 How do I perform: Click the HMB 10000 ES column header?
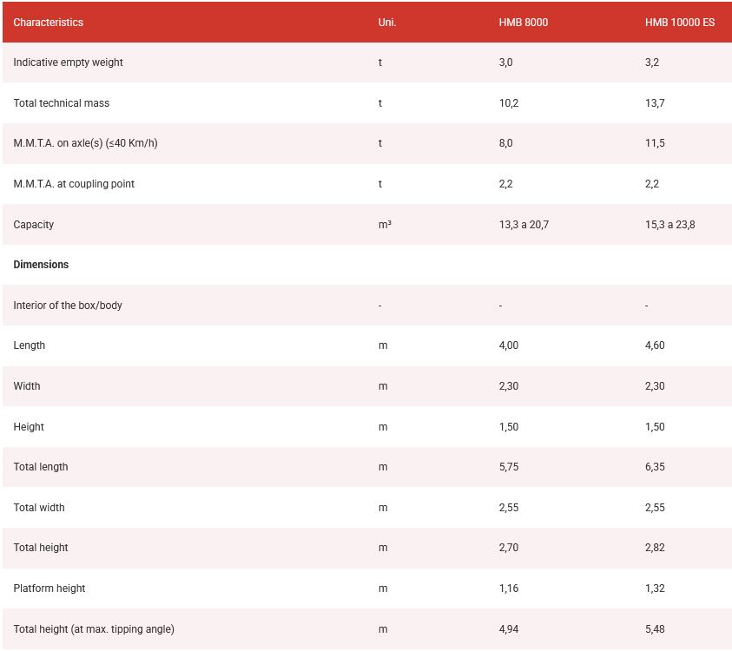point(679,23)
